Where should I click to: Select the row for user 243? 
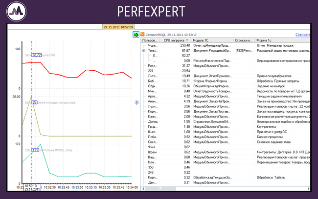tap(226, 172)
